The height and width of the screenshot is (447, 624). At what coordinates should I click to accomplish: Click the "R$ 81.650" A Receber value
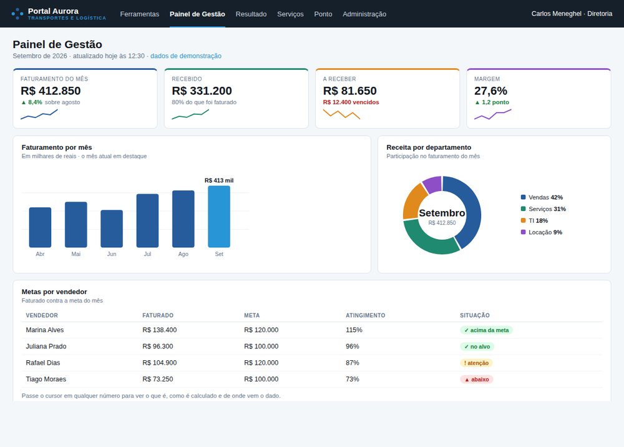350,91
